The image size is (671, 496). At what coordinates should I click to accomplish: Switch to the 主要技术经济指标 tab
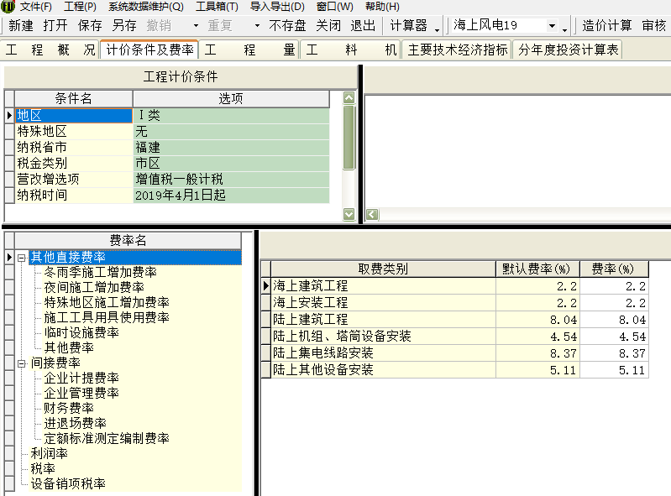[x=458, y=50]
